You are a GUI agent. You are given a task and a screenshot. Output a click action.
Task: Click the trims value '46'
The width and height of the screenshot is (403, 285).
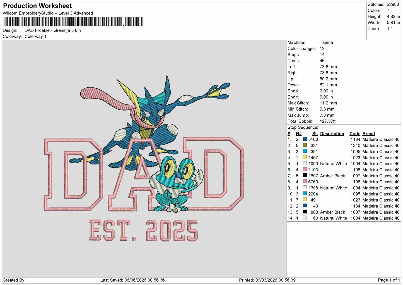322,61
